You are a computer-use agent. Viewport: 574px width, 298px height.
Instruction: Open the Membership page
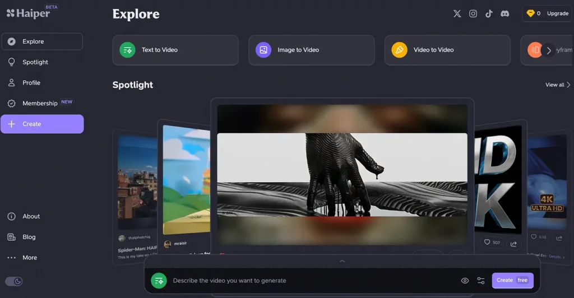[42, 103]
